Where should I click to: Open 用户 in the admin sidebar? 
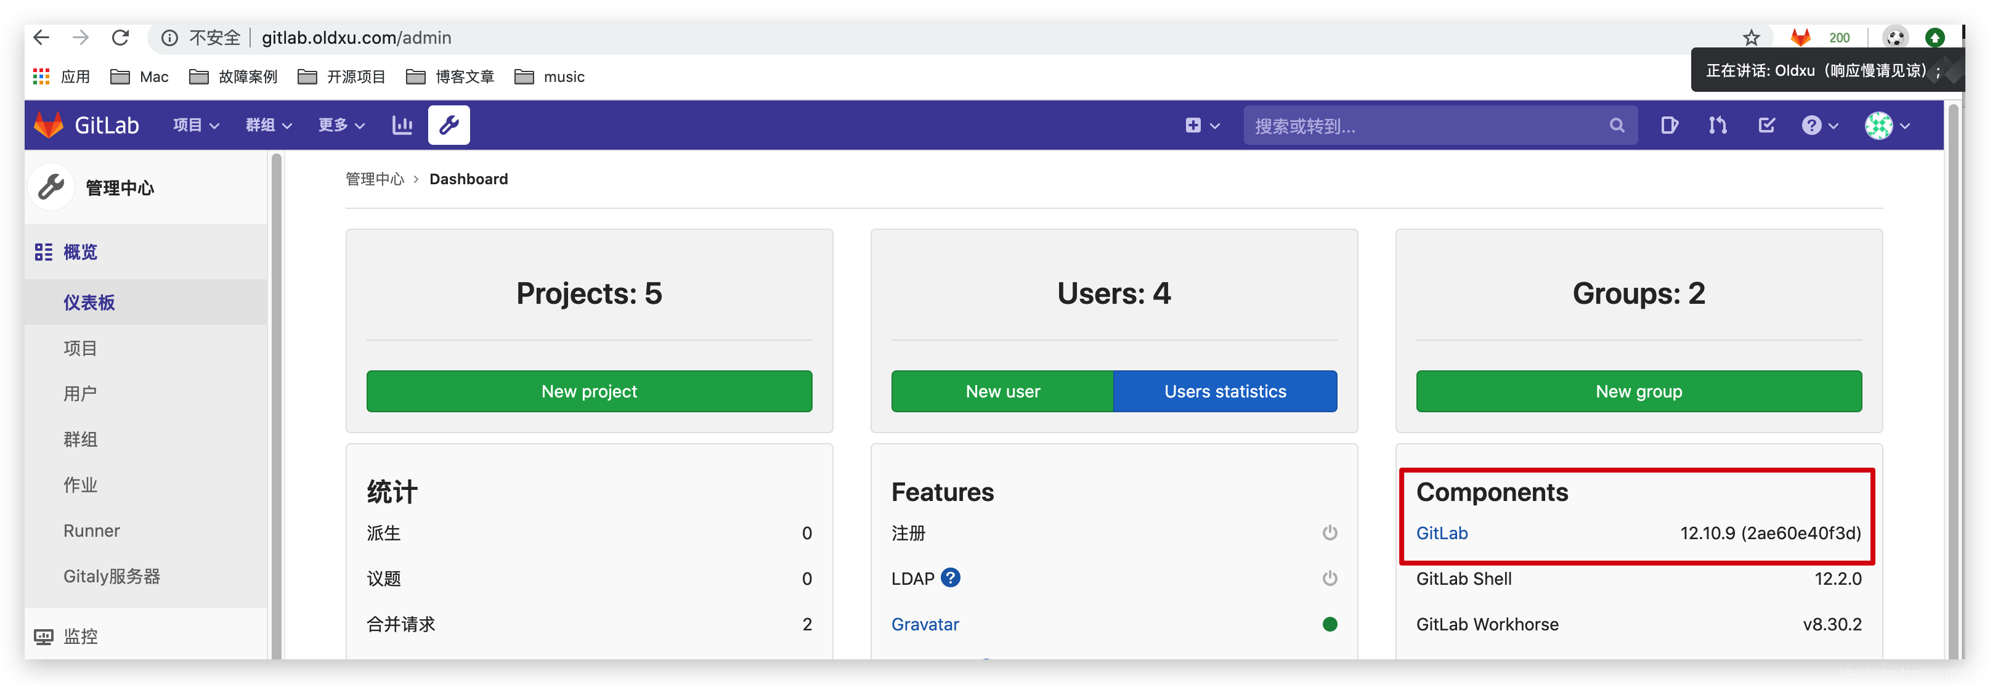79,393
